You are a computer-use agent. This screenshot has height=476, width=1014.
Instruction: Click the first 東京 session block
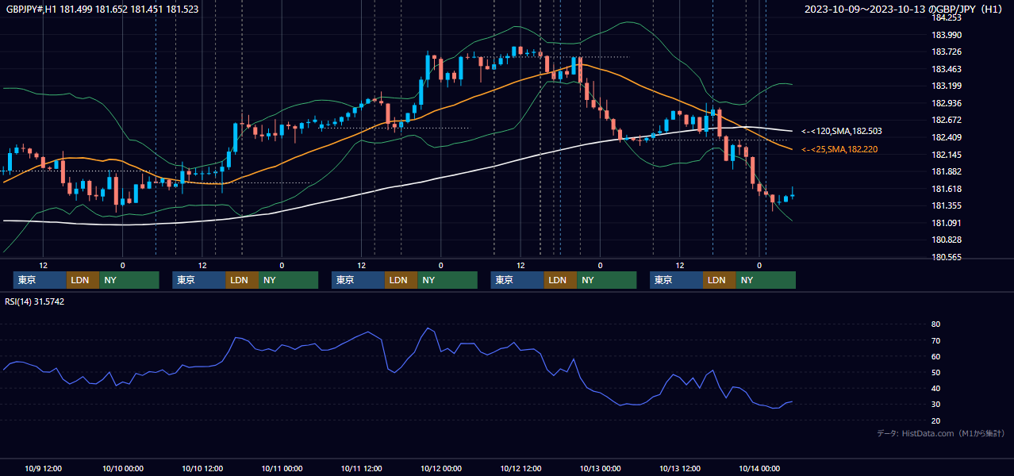[x=40, y=280]
